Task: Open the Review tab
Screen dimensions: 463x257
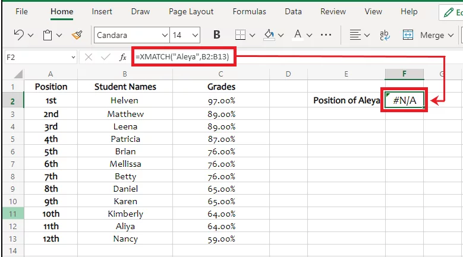Action: coord(333,11)
